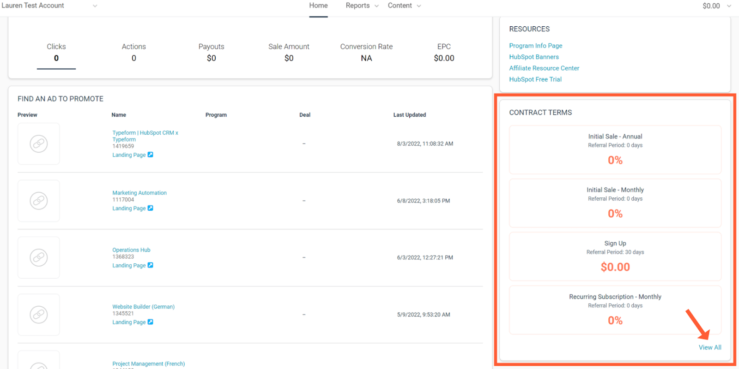Image resolution: width=739 pixels, height=369 pixels.
Task: Expand the Lauren Test Account dropdown arrow
Action: point(95,6)
